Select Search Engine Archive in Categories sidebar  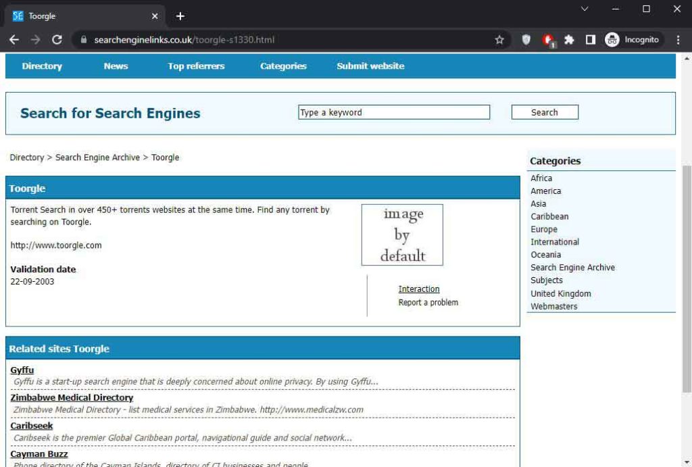point(572,268)
